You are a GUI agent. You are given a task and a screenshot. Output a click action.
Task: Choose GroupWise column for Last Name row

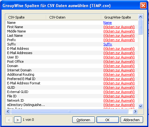coord(119,36)
